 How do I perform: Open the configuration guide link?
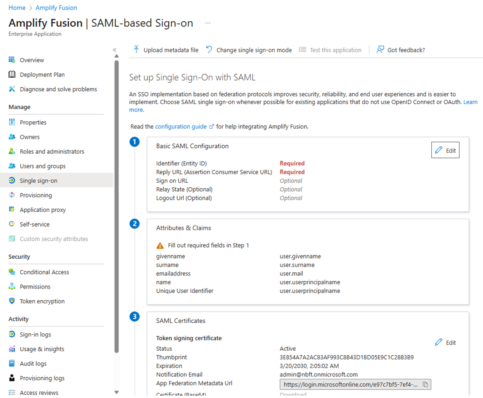pyautogui.click(x=181, y=126)
